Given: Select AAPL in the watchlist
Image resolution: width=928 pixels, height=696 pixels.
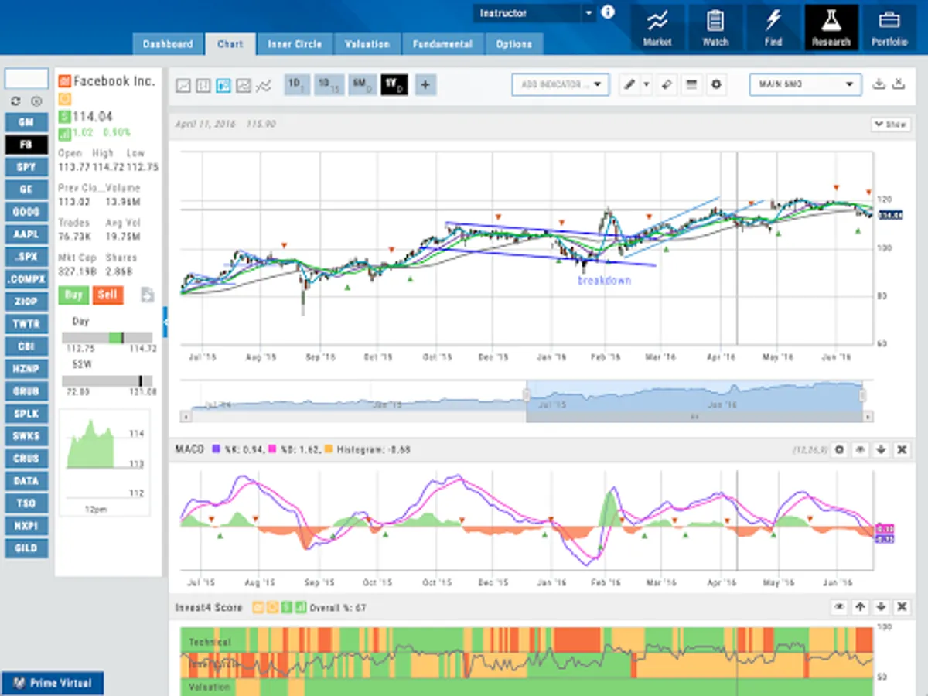Looking at the screenshot, I should coord(26,234).
